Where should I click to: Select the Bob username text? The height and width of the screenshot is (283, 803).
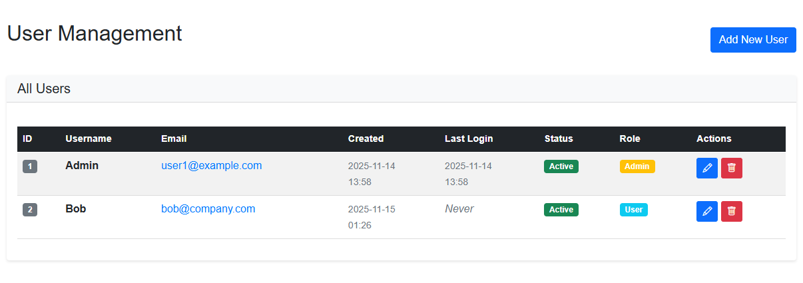point(75,209)
